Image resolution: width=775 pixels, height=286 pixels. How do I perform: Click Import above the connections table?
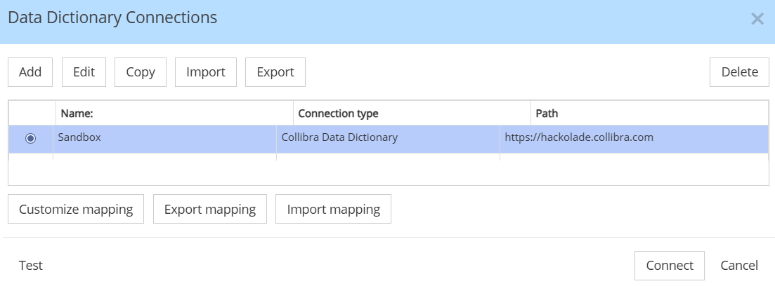[205, 72]
